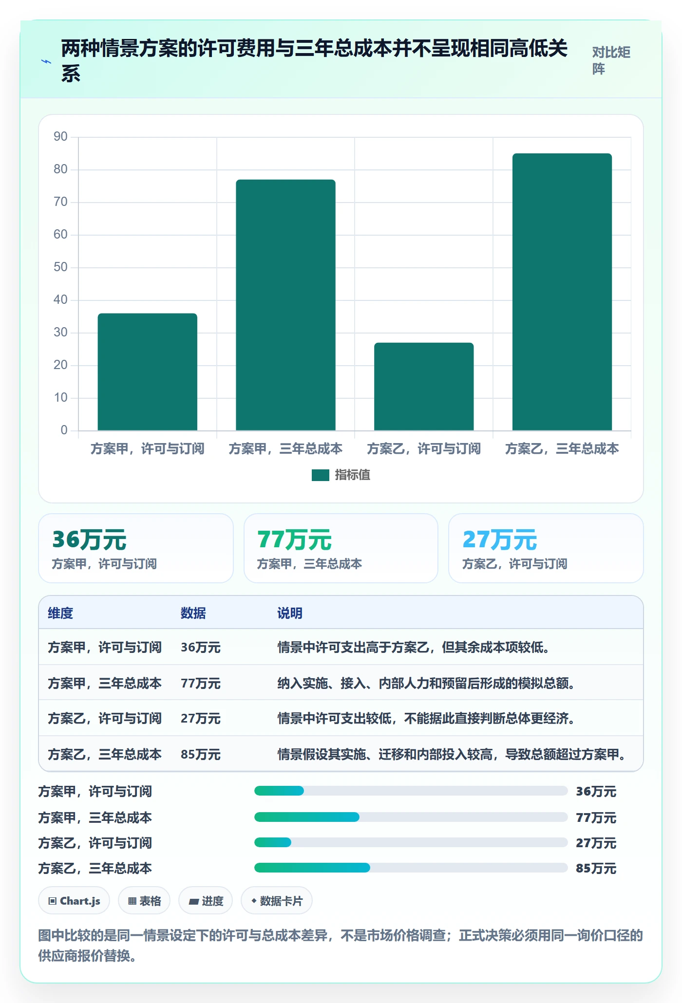The image size is (682, 1003).
Task: Click the 85万元 table value
Action: point(201,754)
